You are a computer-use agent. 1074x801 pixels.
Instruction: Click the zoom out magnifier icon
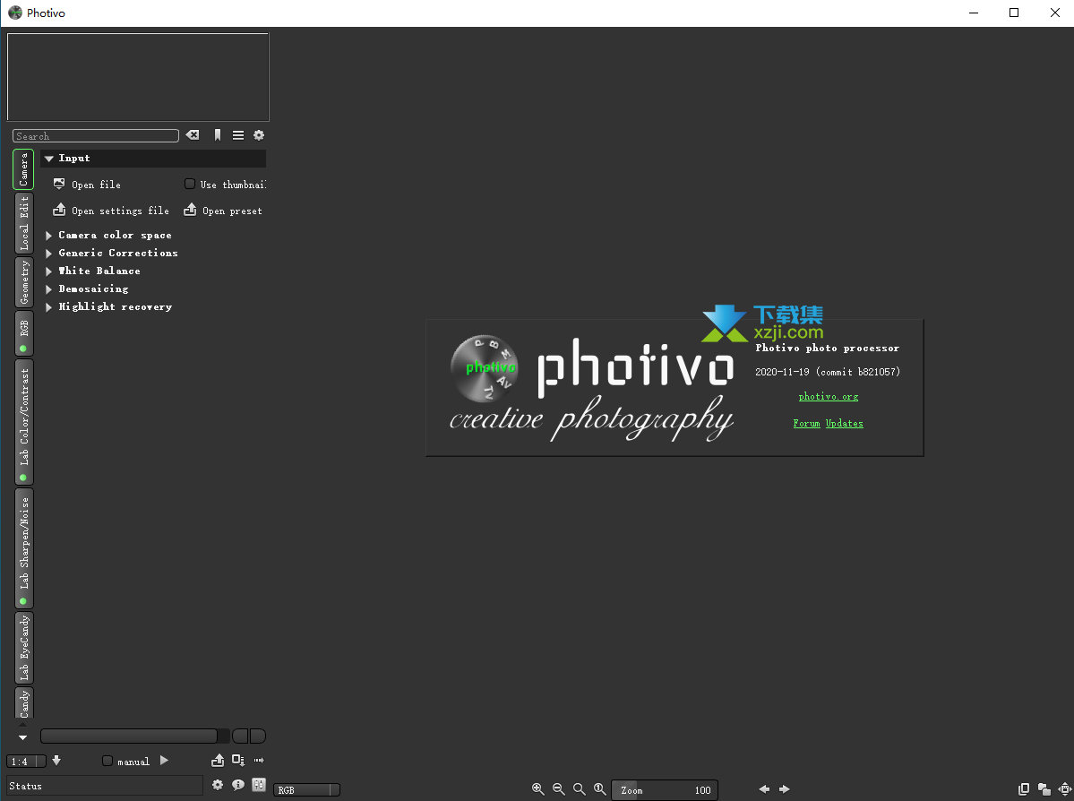(558, 789)
